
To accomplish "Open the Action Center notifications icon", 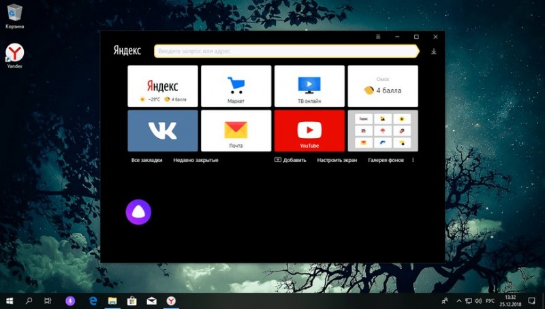I will pyautogui.click(x=531, y=301).
